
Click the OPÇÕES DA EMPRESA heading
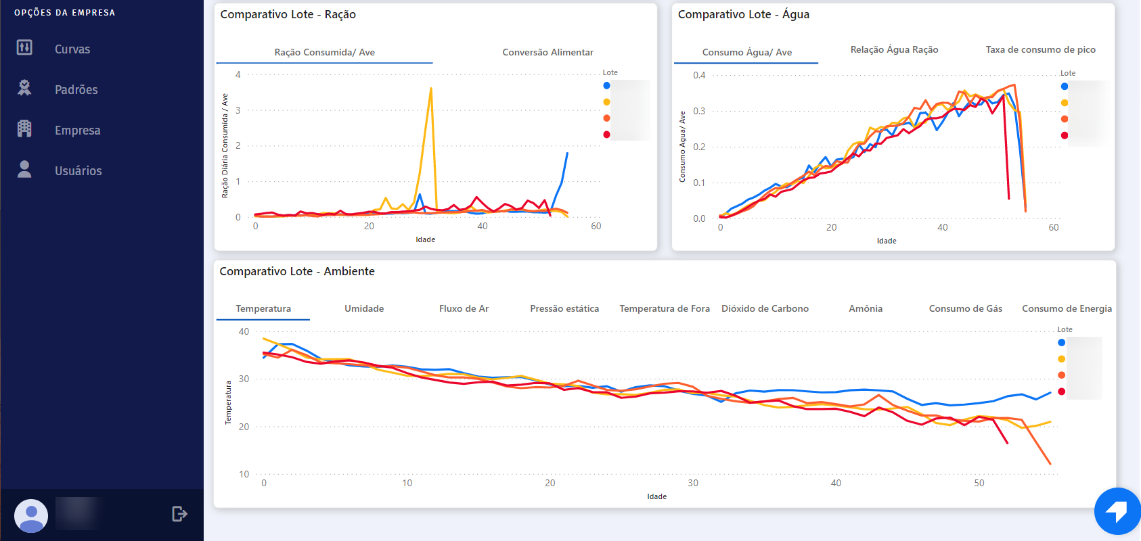coord(65,13)
